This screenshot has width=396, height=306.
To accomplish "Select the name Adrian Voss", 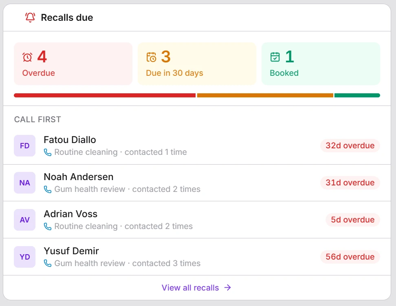I will coord(71,214).
